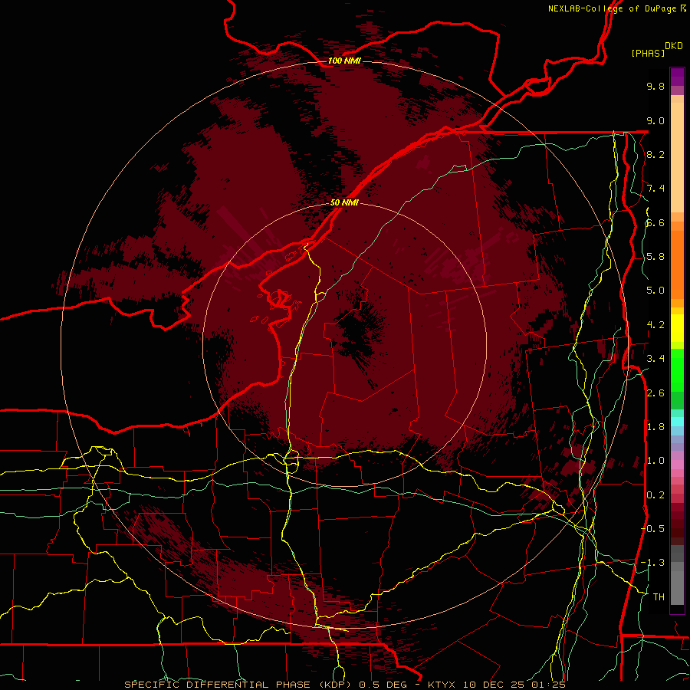Screen dimensions: 690x690
Task: Pick the orange segment of the color bar
Action: (677, 264)
